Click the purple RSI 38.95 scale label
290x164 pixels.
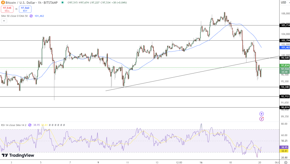pos(284,147)
